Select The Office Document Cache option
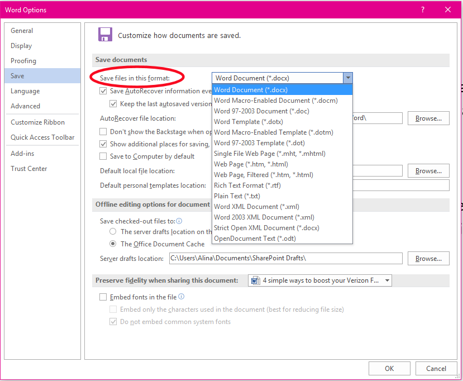The width and height of the screenshot is (463, 381). tap(113, 244)
